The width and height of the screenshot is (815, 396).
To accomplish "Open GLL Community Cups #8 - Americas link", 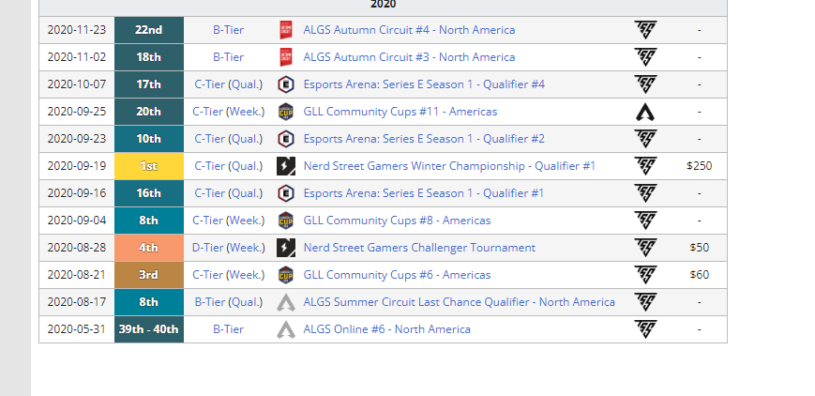I will 397,221.
